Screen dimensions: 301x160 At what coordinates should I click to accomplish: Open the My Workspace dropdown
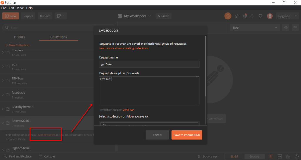click(x=135, y=16)
